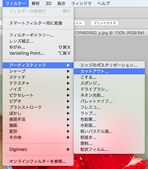Expand the シャープ submenu arrow
Image resolution: width=148 pixels, height=169 pixels.
68,71
